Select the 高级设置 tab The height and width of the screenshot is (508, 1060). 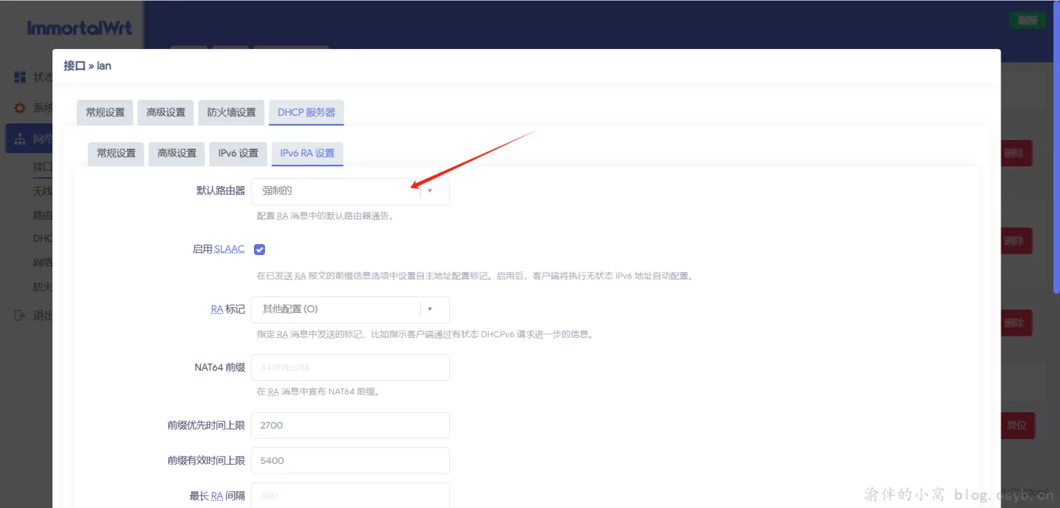[166, 112]
